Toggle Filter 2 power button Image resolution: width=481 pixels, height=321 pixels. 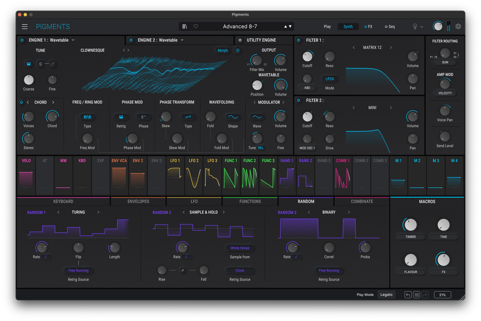tap(298, 101)
